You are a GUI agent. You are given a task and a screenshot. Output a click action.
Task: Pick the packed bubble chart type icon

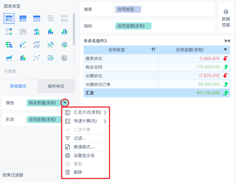[51, 58]
